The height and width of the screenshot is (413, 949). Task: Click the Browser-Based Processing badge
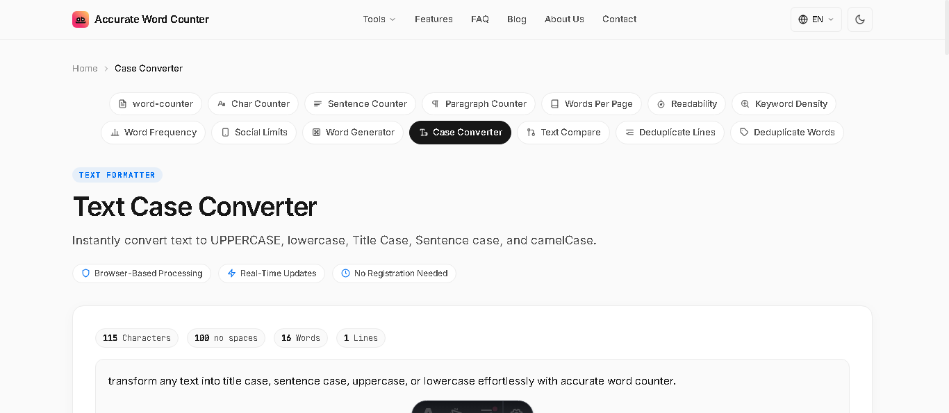click(142, 273)
